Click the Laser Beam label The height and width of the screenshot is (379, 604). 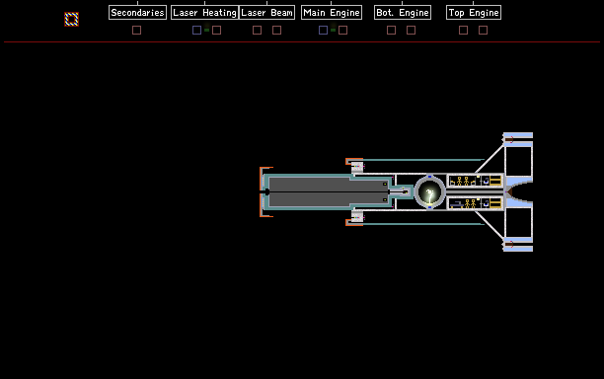click(x=266, y=12)
